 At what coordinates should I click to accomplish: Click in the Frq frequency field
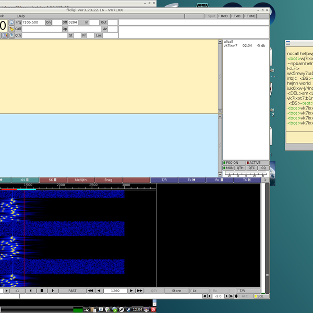click(x=33, y=22)
